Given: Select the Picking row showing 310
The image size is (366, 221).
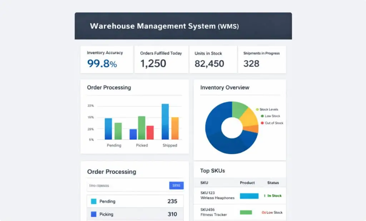Looking at the screenshot, I should [135, 214].
